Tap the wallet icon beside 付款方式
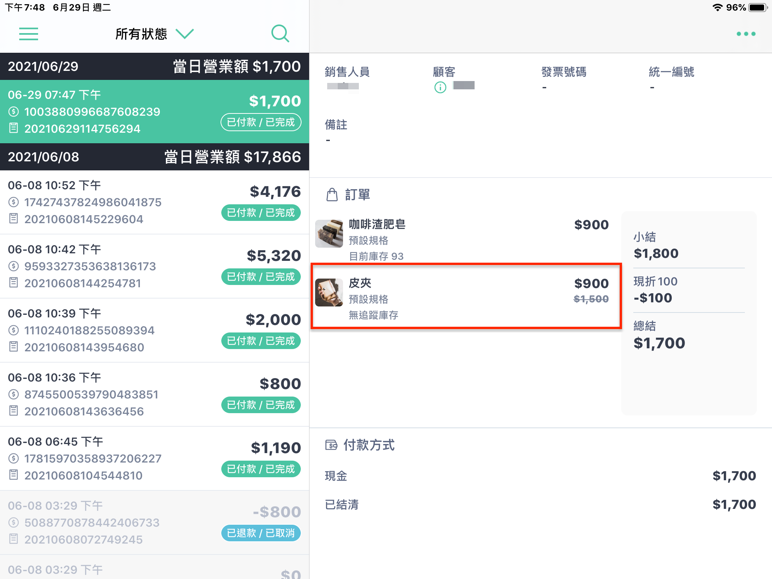Image resolution: width=772 pixels, height=579 pixels. (x=331, y=445)
